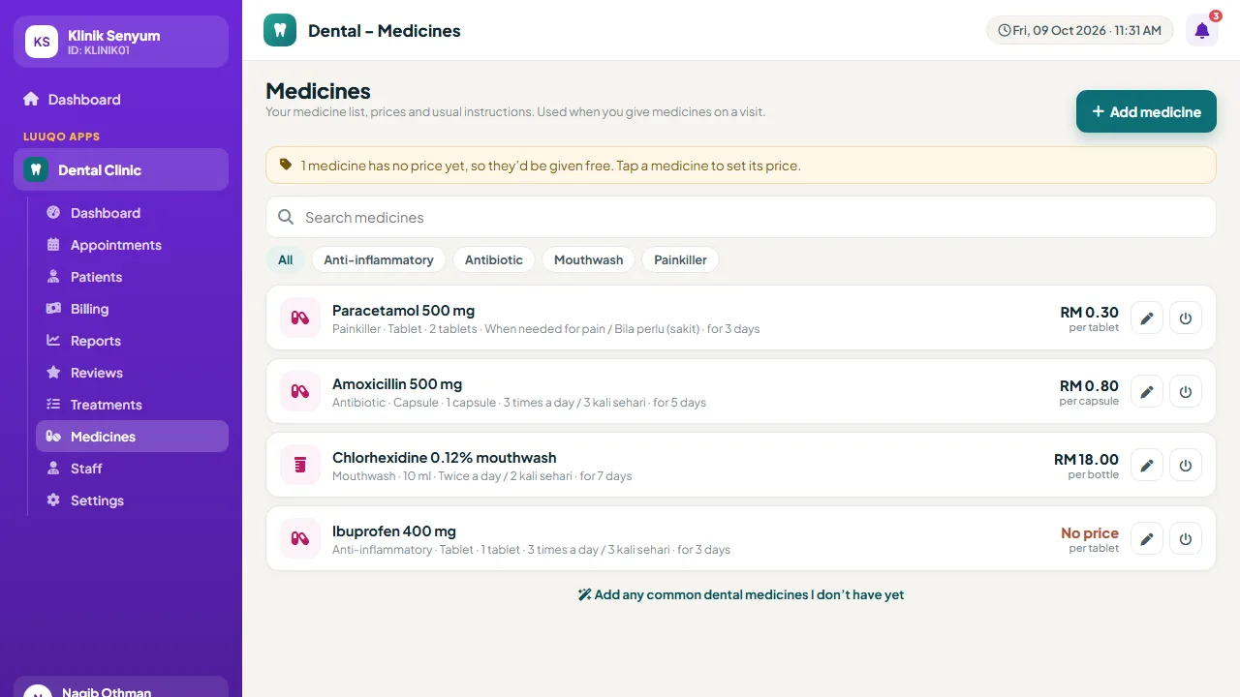Click the price tag icon in the warning banner
The image size is (1240, 697).
(x=286, y=165)
